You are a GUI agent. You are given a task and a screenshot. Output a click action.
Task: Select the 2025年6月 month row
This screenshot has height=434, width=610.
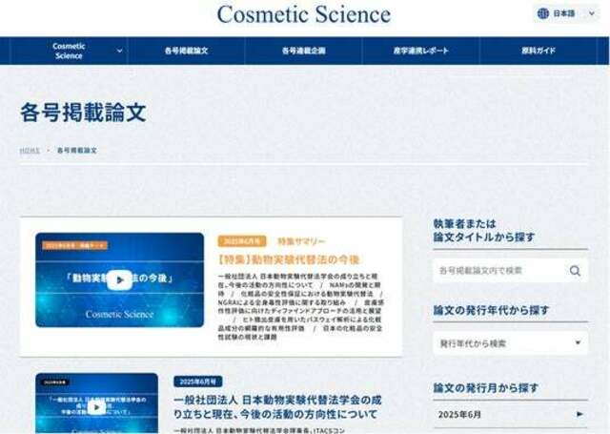pos(511,414)
